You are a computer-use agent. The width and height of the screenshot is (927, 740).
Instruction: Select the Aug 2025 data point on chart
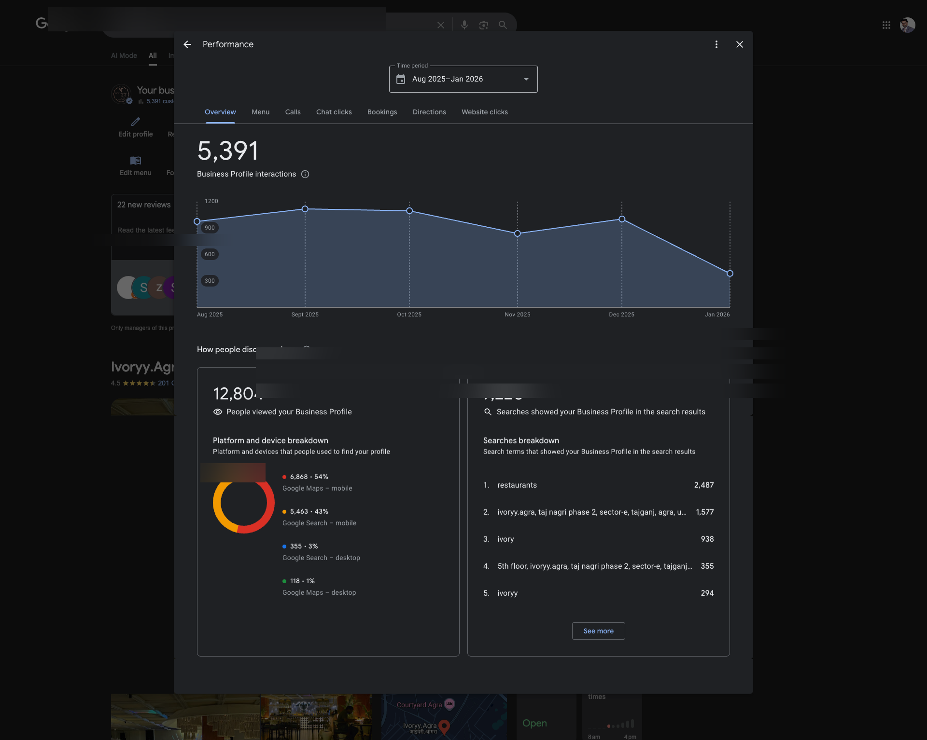(197, 221)
